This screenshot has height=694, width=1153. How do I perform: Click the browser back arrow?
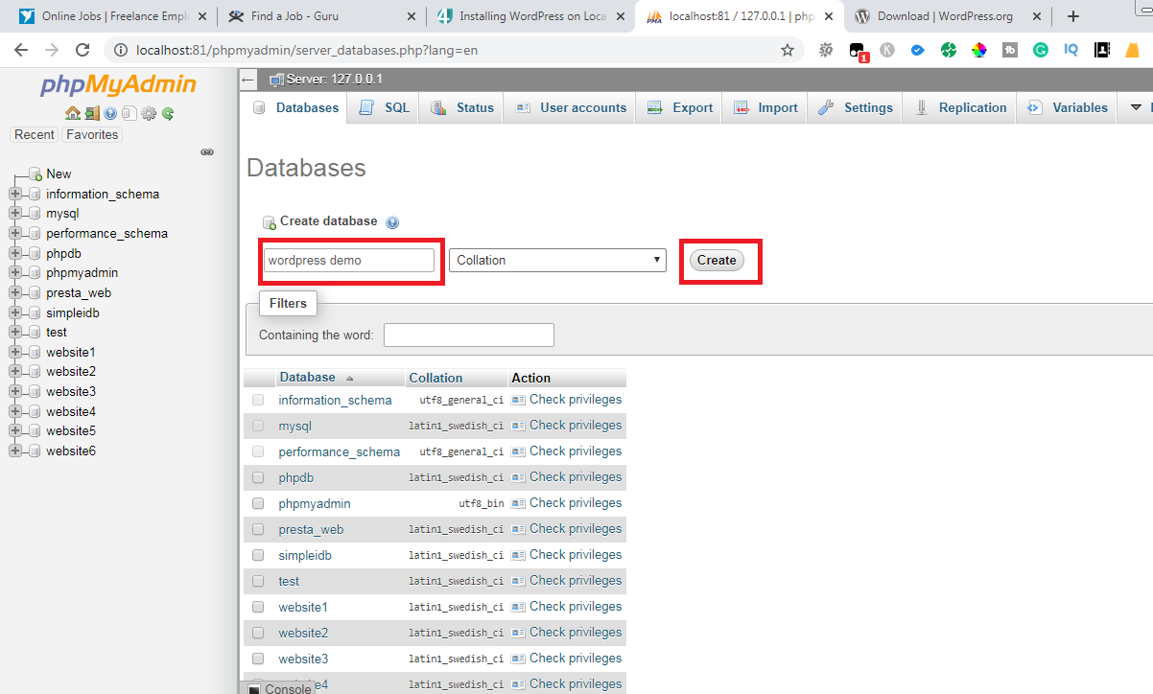pos(21,50)
